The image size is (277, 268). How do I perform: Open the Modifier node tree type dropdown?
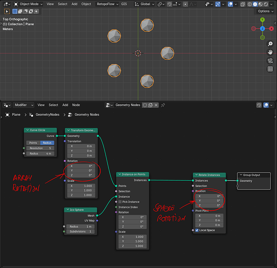(23, 105)
